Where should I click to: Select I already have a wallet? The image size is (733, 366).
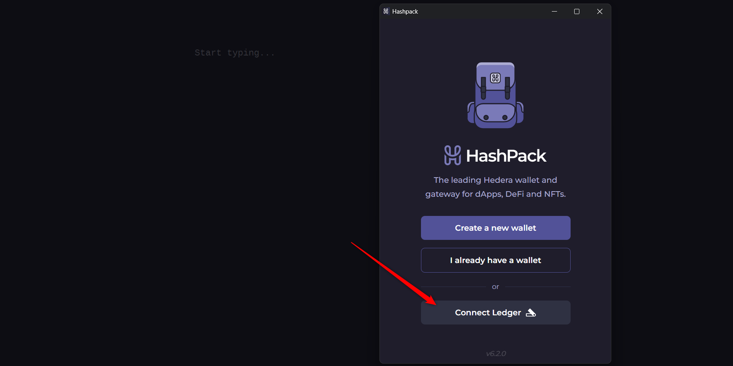(x=496, y=260)
